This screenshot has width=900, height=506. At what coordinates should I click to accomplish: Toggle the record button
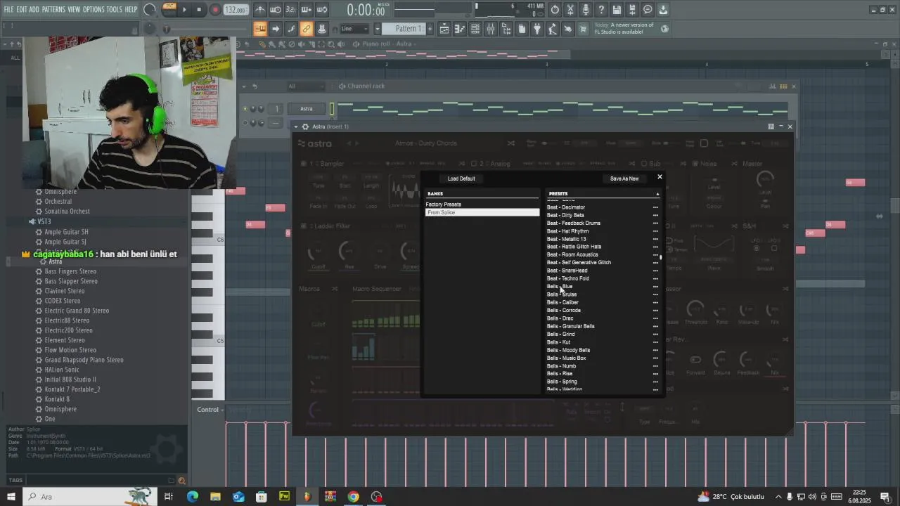point(215,10)
